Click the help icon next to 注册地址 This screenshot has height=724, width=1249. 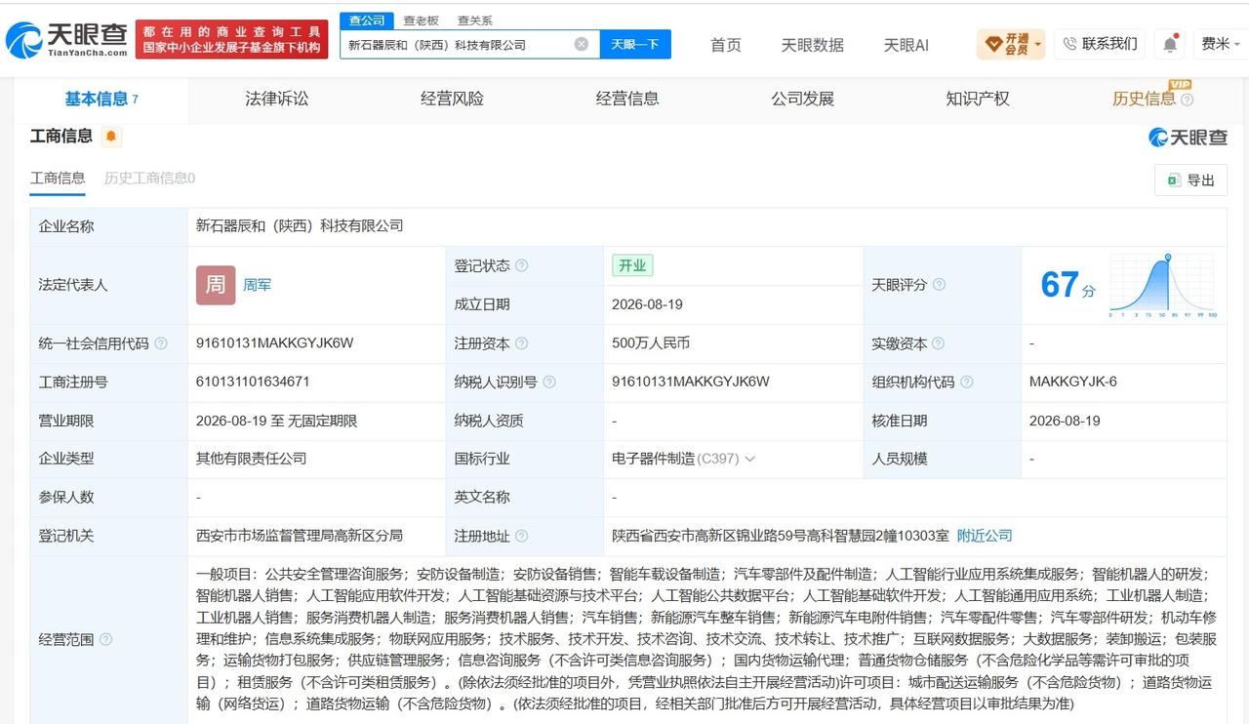pos(521,536)
